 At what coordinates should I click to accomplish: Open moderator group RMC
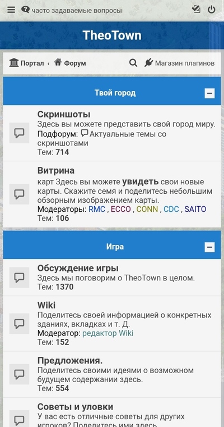tap(97, 209)
